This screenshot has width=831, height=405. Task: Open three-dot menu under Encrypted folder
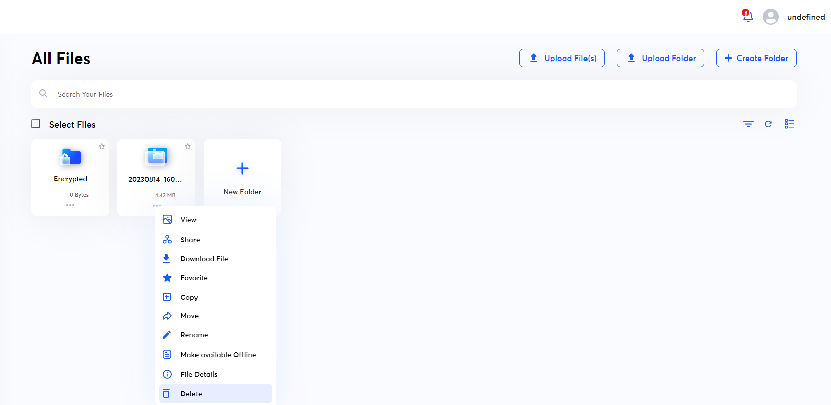pyautogui.click(x=70, y=205)
